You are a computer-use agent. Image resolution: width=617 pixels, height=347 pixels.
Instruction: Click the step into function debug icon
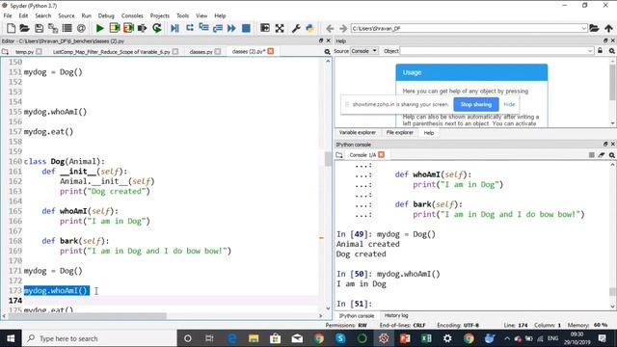click(x=203, y=28)
